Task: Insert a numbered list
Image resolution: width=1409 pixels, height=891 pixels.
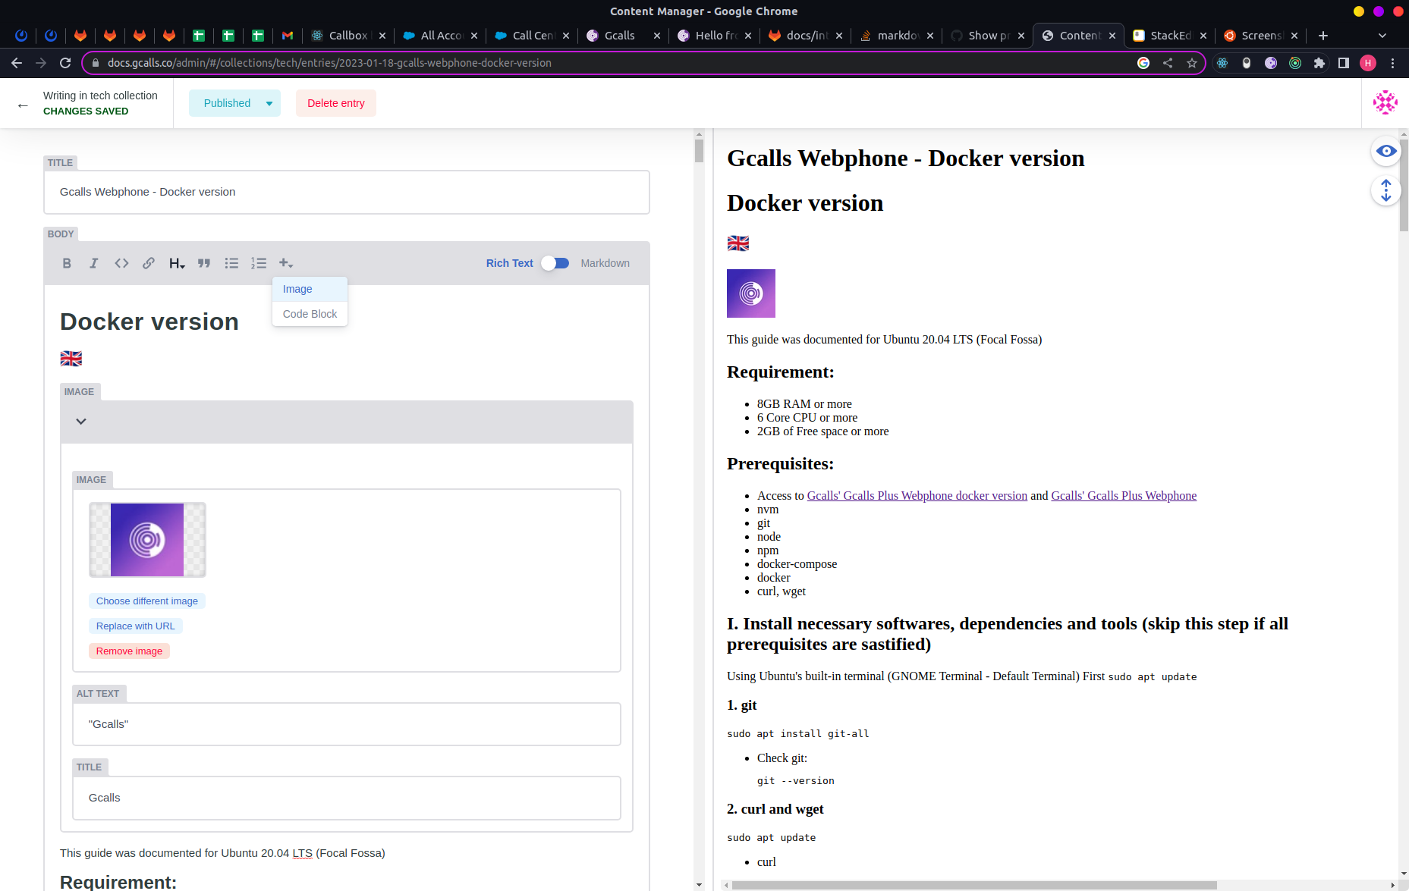Action: pos(259,263)
